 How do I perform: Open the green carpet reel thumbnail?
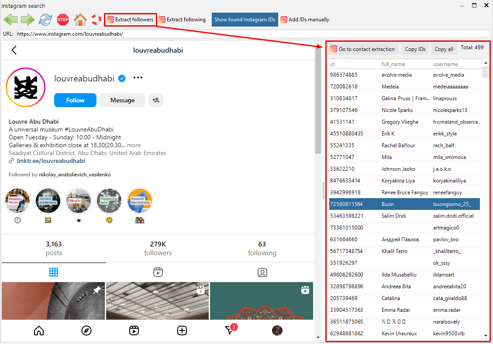[x=262, y=301]
